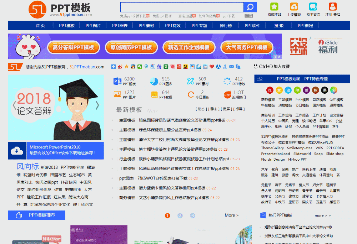Click the WeChat share icon
This screenshot has width=357, height=244.
(140, 67)
